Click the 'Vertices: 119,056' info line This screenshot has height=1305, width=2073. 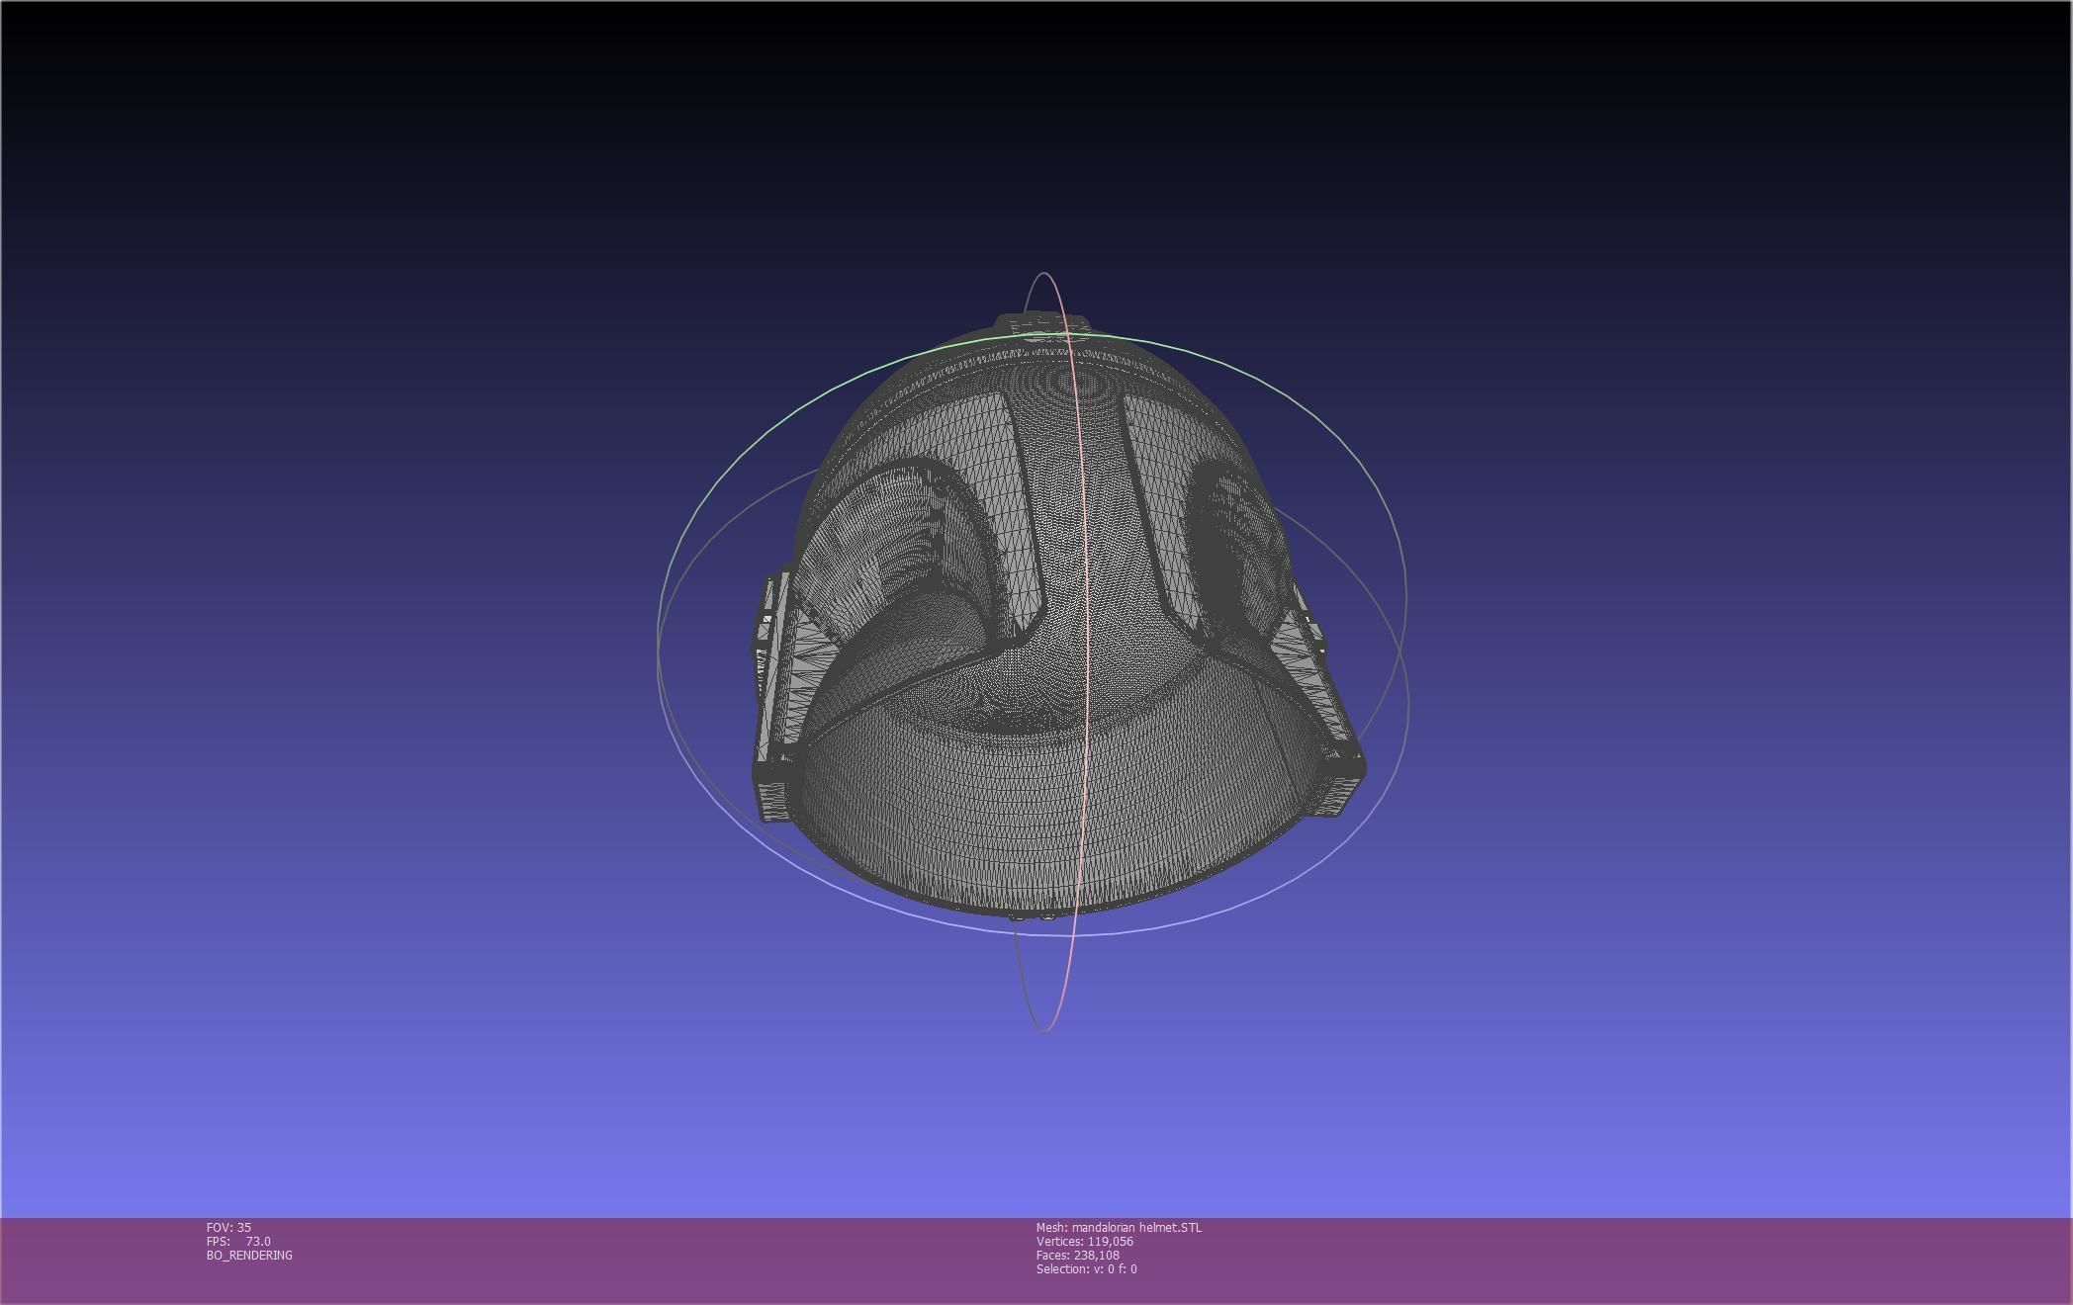point(1084,1241)
